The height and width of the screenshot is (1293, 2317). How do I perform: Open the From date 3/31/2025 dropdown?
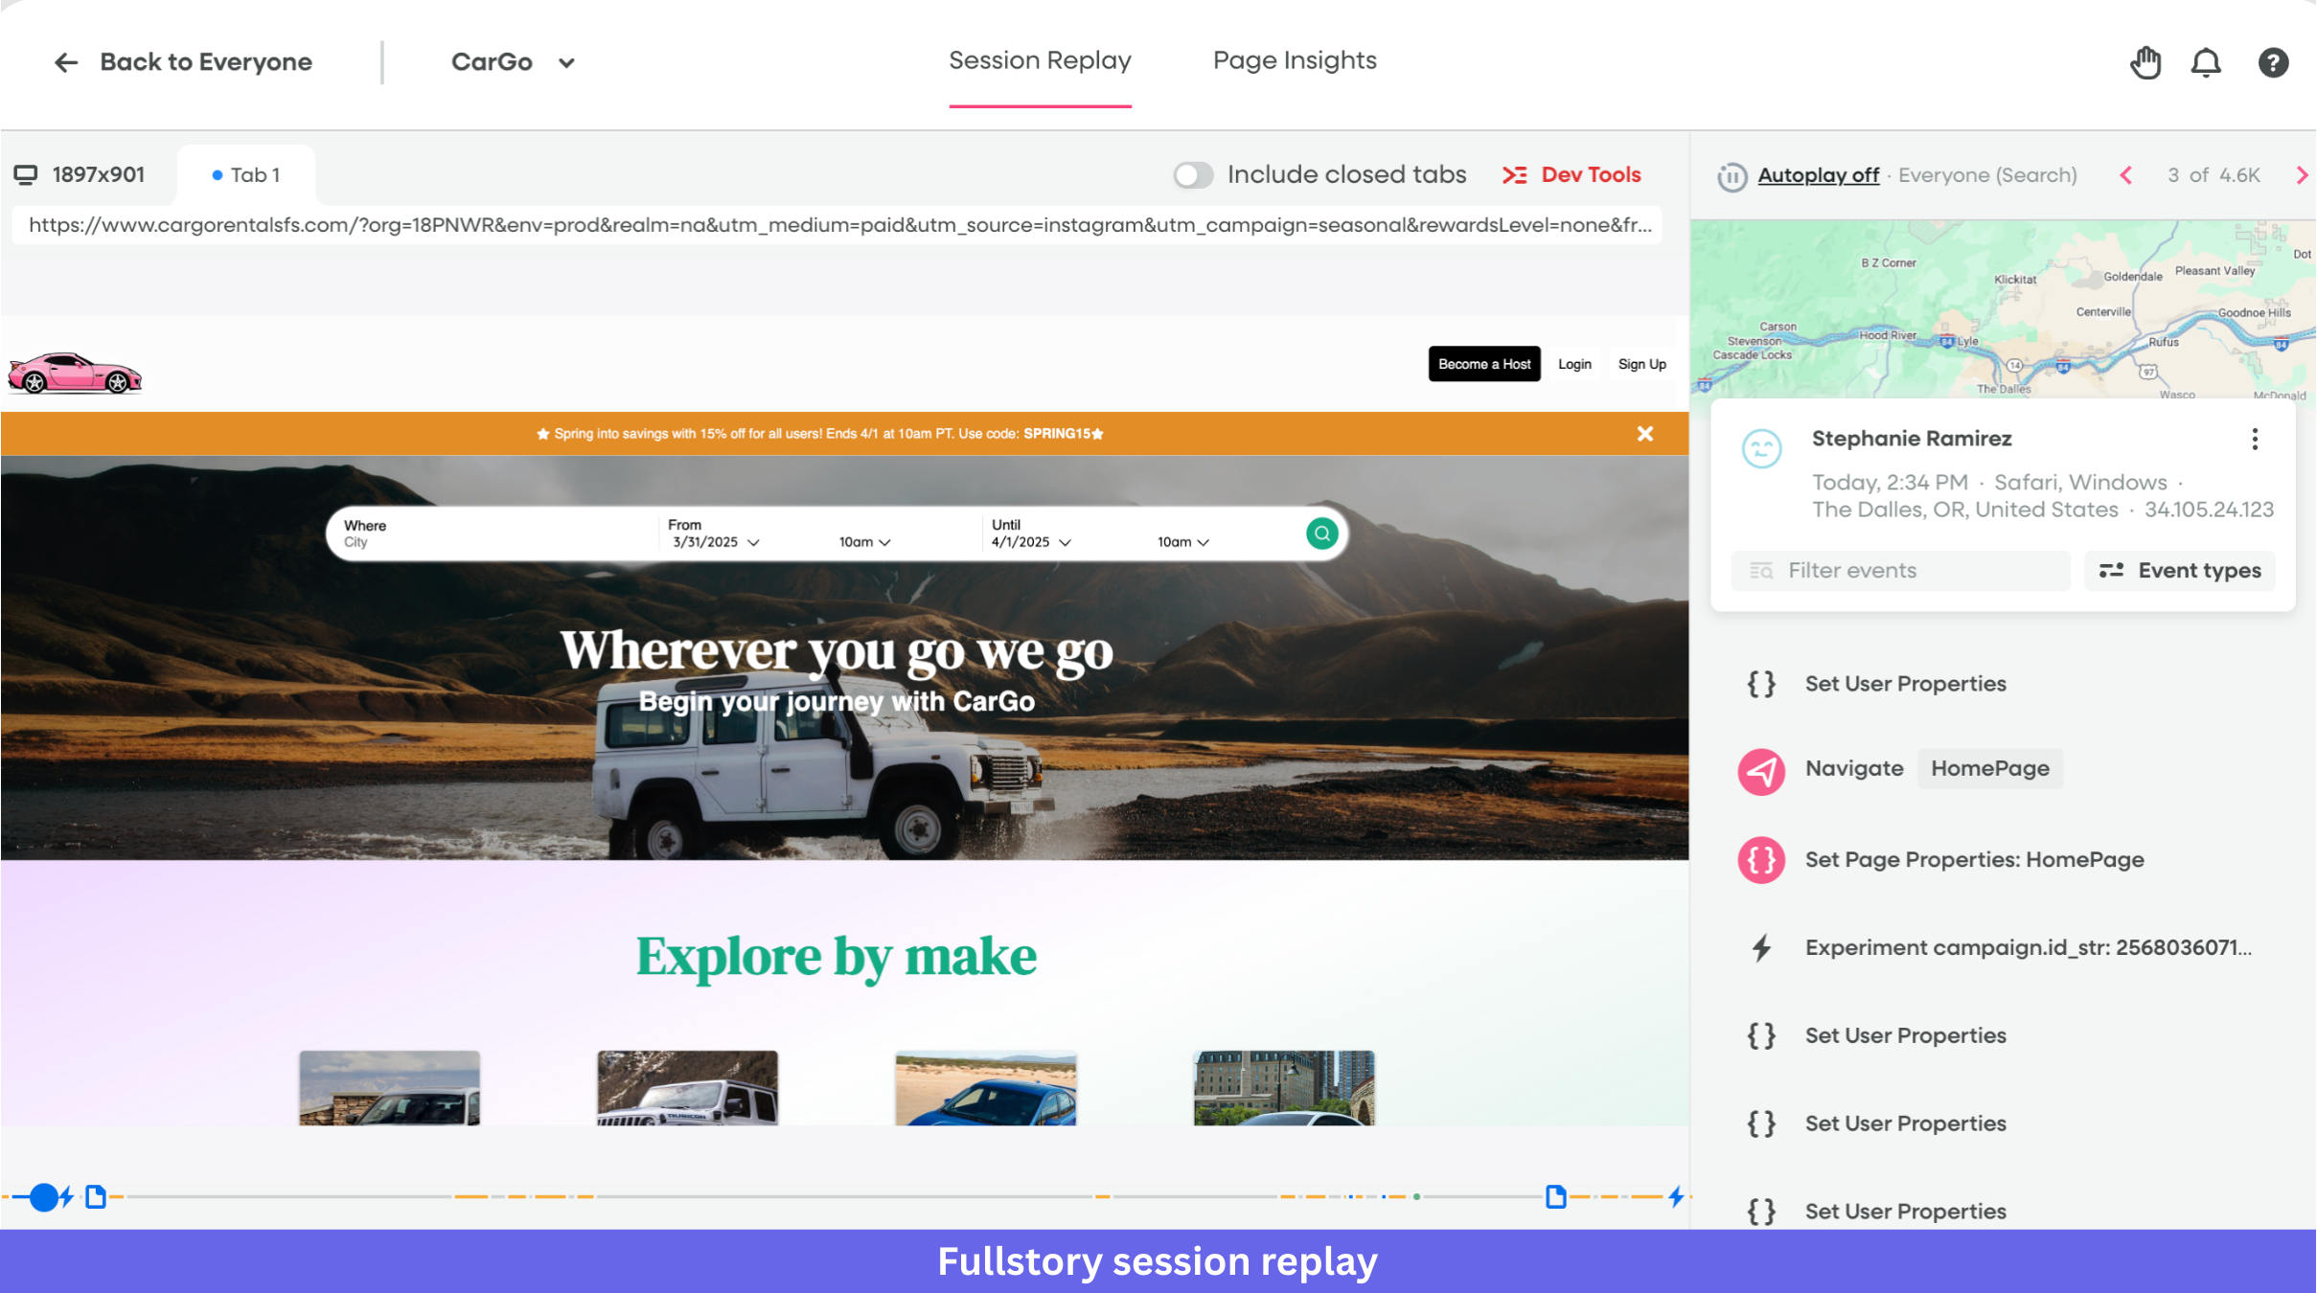tap(716, 542)
